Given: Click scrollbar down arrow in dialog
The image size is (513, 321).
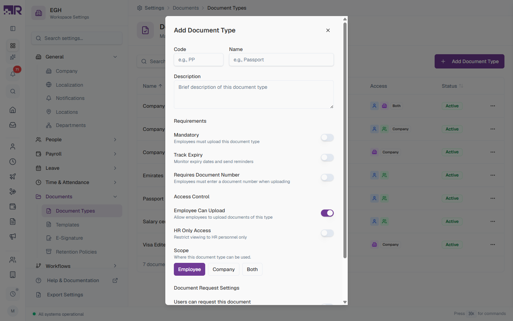Looking at the screenshot, I should (x=345, y=302).
